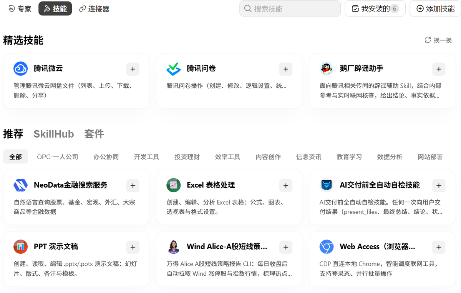Click the Web Access Chrome icon

(x=326, y=247)
